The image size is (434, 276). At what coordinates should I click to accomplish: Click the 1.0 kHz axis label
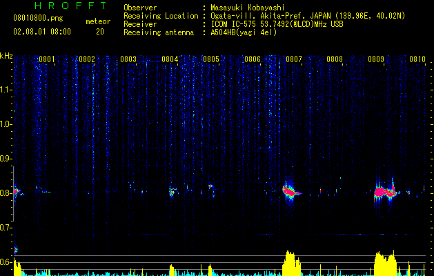pos(6,125)
